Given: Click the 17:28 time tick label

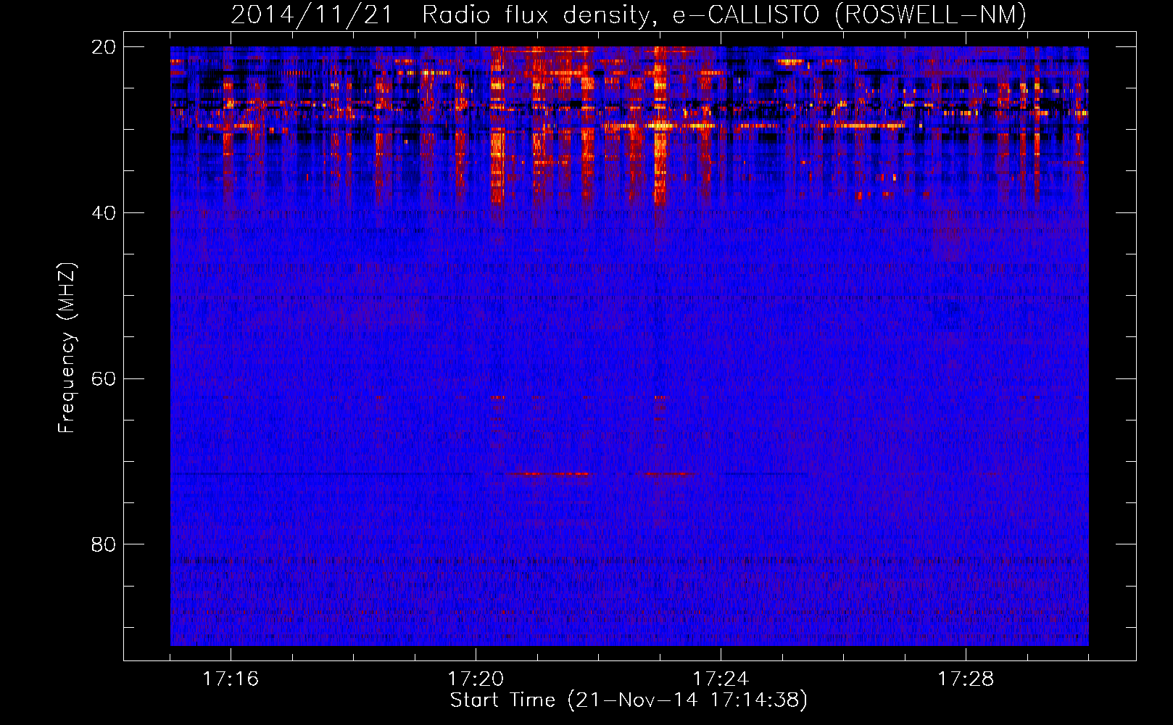Looking at the screenshot, I should point(966,679).
